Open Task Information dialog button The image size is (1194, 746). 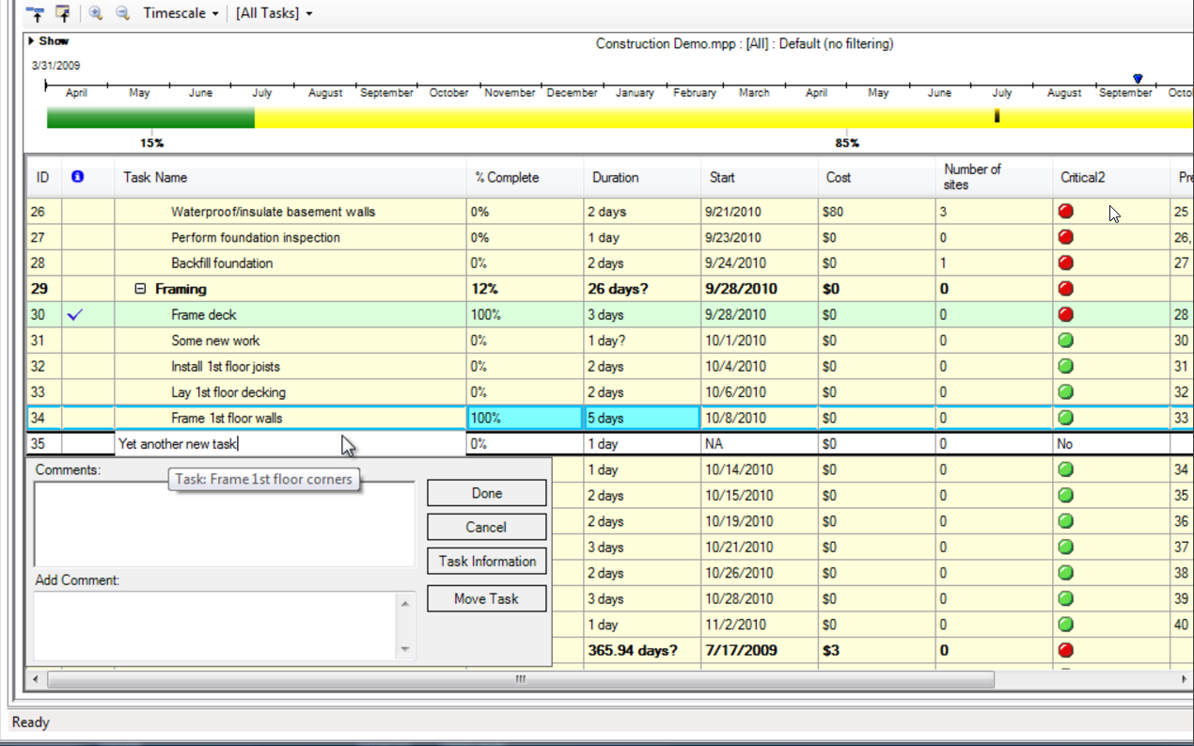[486, 562]
